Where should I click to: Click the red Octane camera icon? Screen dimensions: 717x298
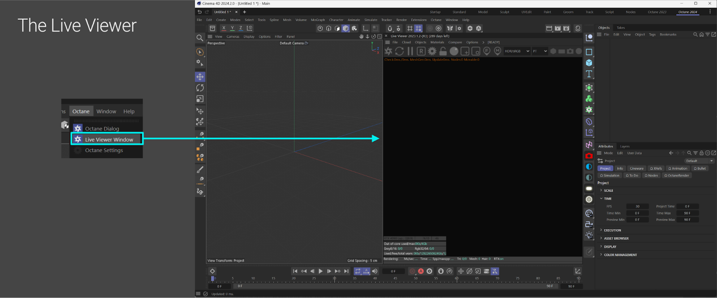[x=589, y=156]
